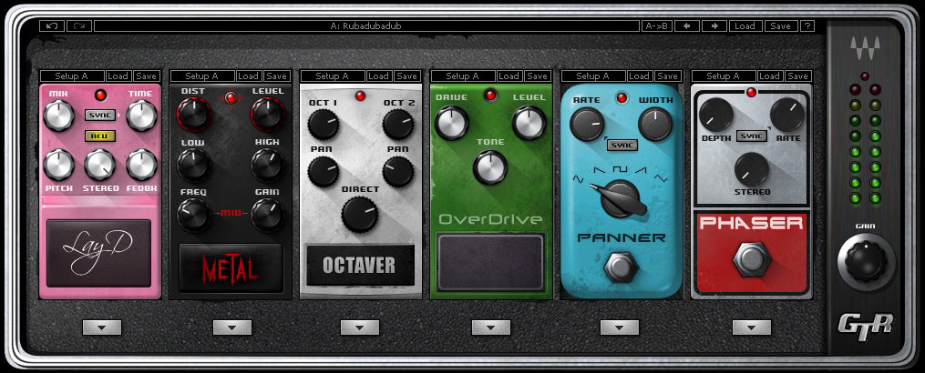Toggle the SYNC button on Lay-D pedal

[99, 115]
